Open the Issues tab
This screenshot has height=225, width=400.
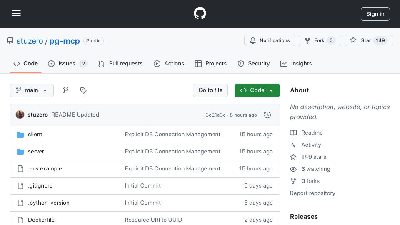pyautogui.click(x=67, y=64)
